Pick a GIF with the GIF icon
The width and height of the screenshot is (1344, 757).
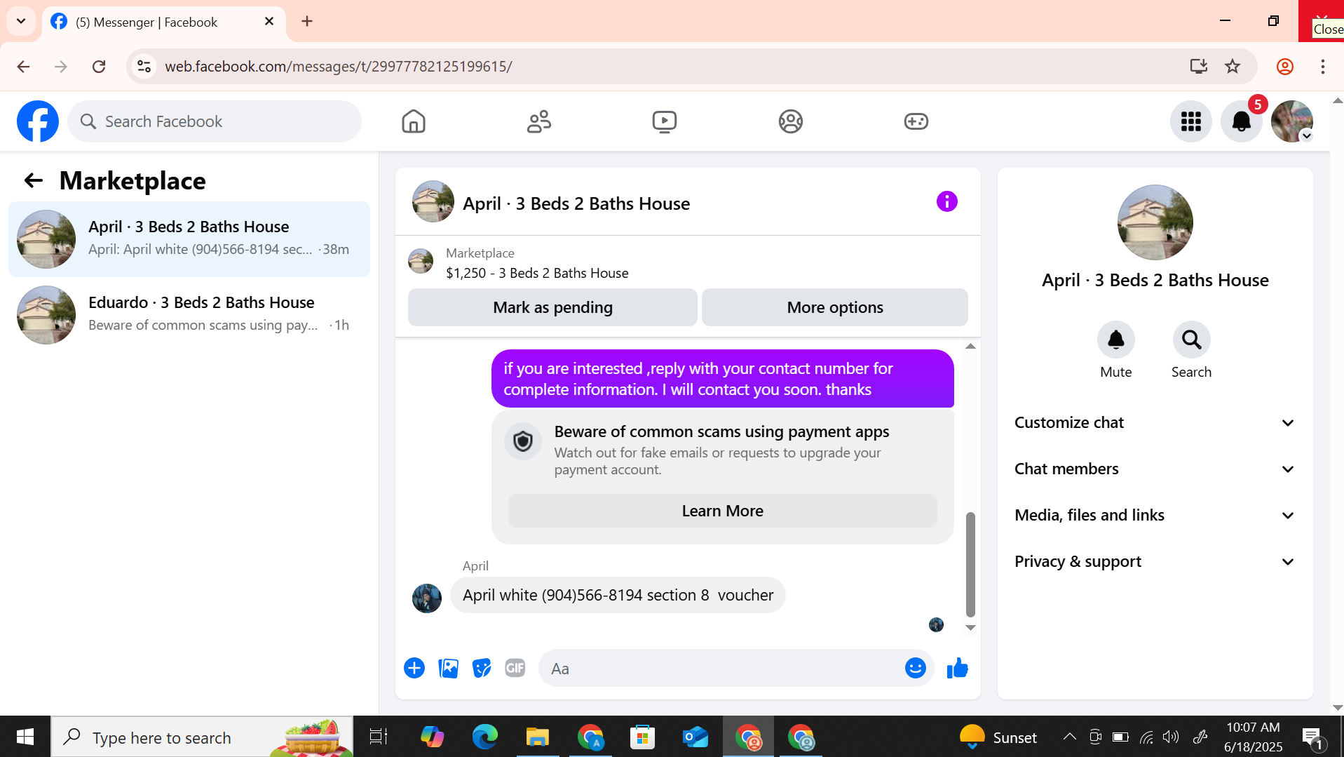click(x=515, y=668)
